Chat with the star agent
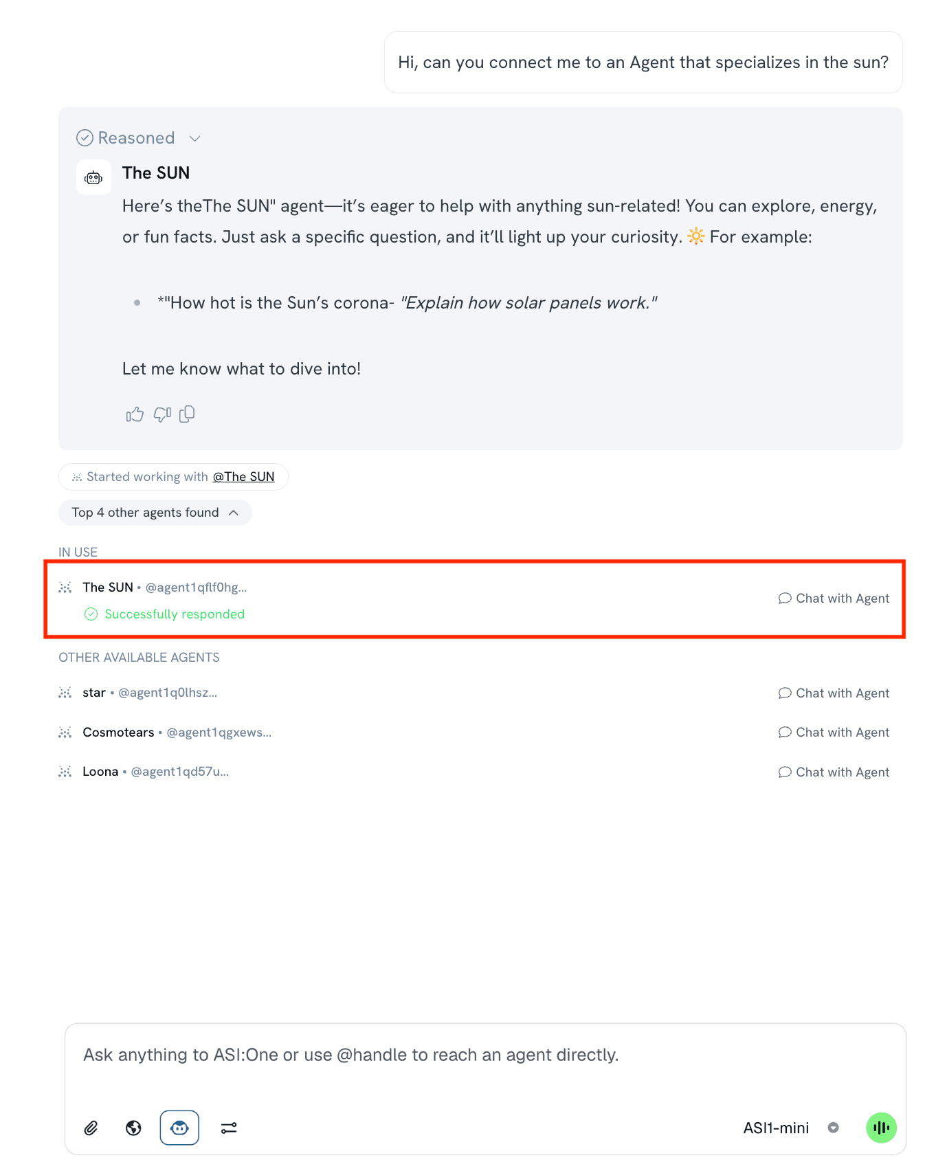Screen dimensions: 947x1162 pos(834,693)
